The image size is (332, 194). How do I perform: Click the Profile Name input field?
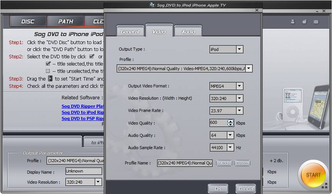pyautogui.click(x=184, y=163)
